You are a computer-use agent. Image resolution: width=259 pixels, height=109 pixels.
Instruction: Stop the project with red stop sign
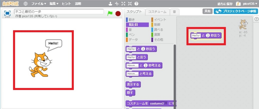pos(118,14)
